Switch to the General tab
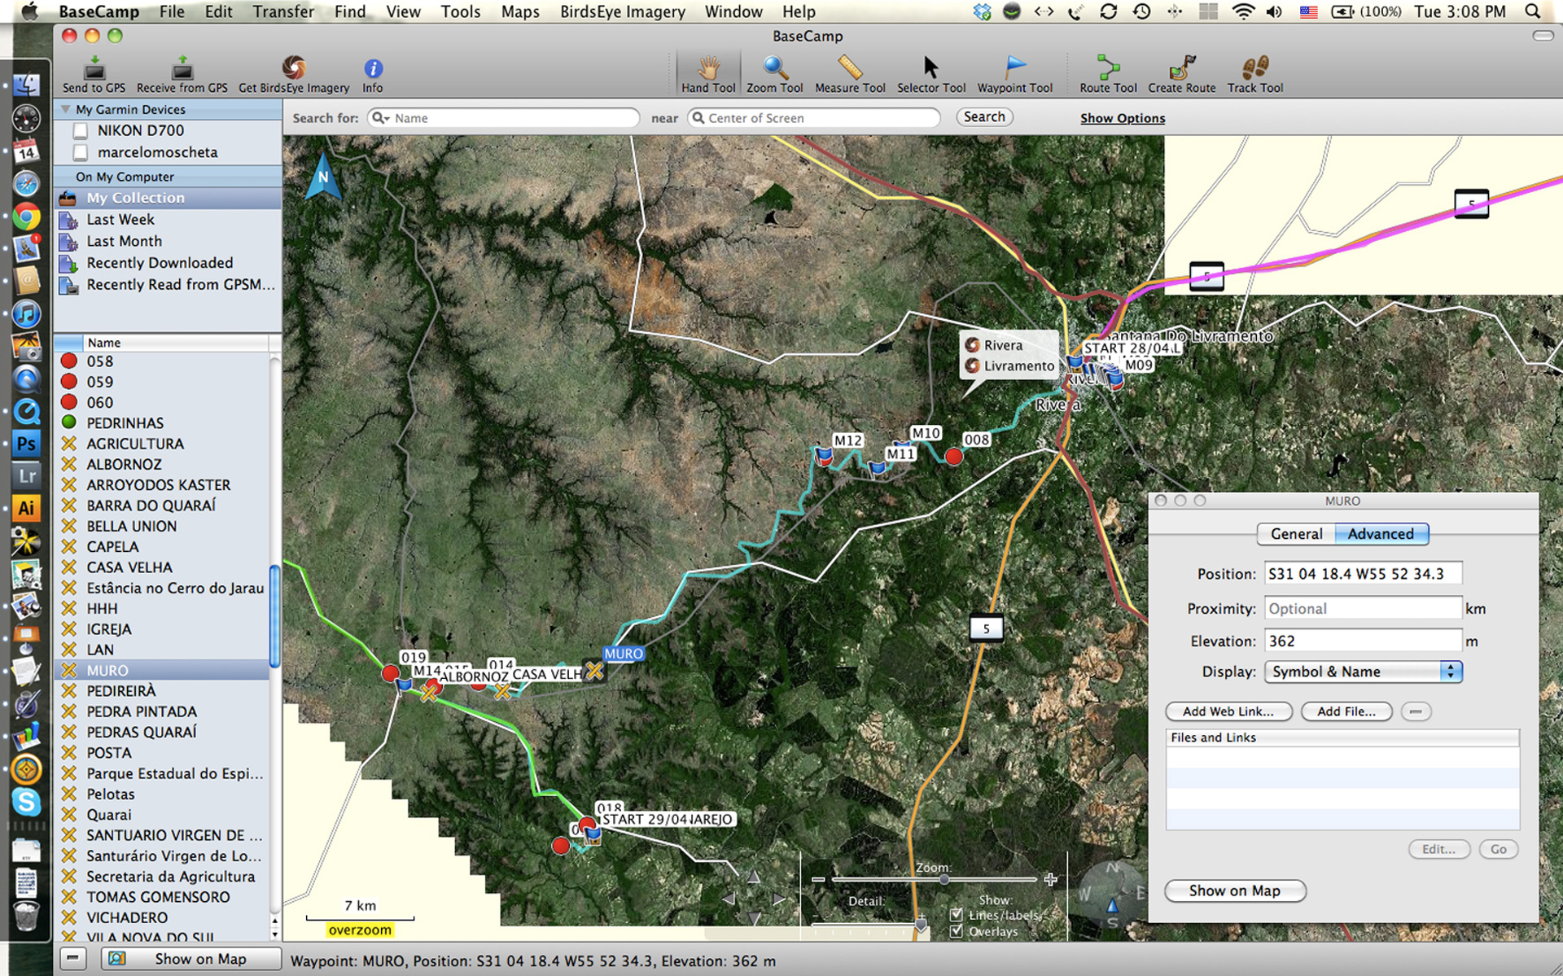The image size is (1563, 976). tap(1296, 534)
